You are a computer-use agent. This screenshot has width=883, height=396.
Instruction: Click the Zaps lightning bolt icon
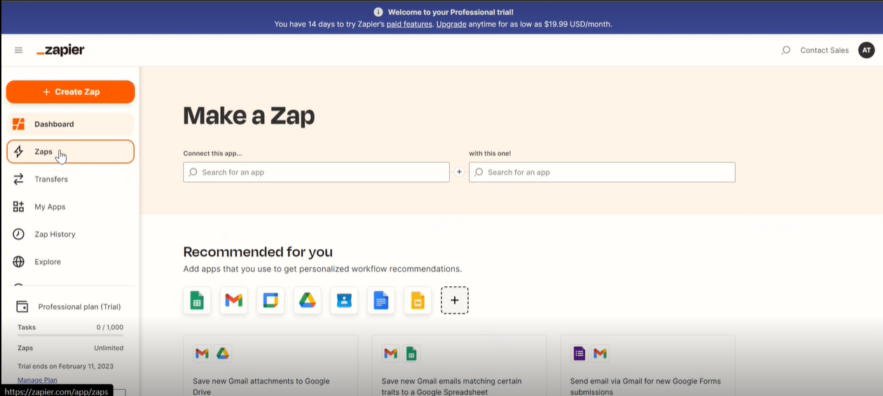tap(19, 152)
